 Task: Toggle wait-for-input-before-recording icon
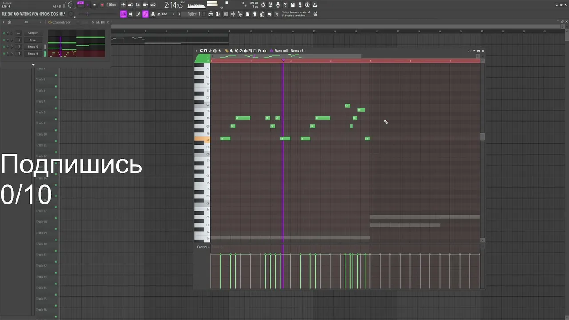[x=131, y=5]
